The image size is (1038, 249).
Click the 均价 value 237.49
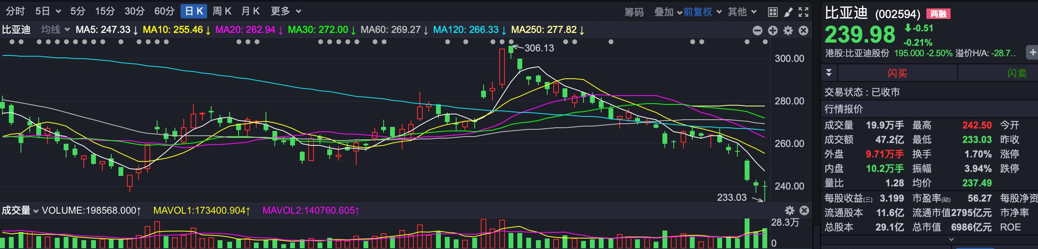977,183
